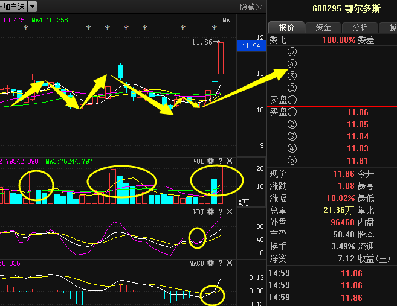Screen dimensions: 397x306
Task: Click the 涨幅 10.02% value
Action: pos(341,198)
